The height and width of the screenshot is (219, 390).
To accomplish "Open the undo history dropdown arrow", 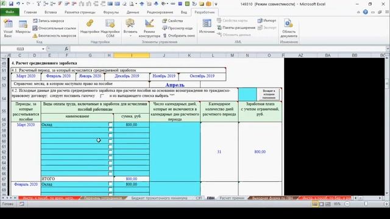I will point(23,4).
